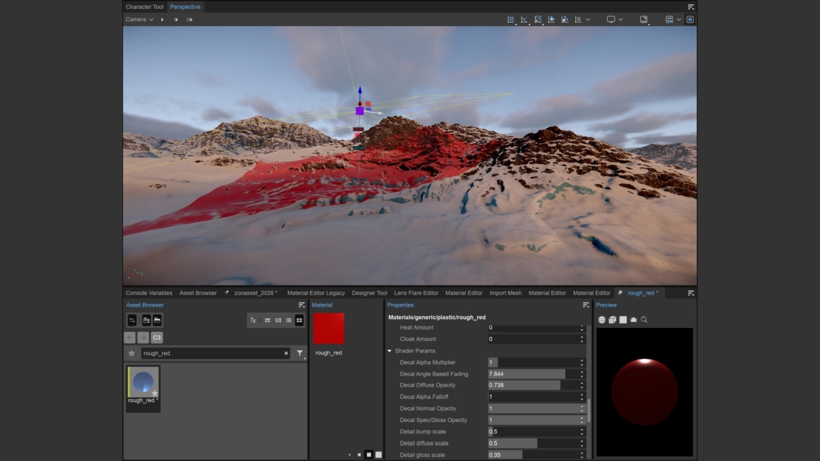Select the cube preview shape in Preview panel
The width and height of the screenshot is (820, 461).
coord(612,320)
